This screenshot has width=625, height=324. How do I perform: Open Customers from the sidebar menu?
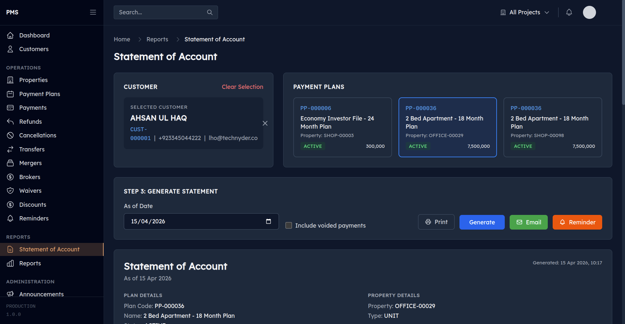34,49
